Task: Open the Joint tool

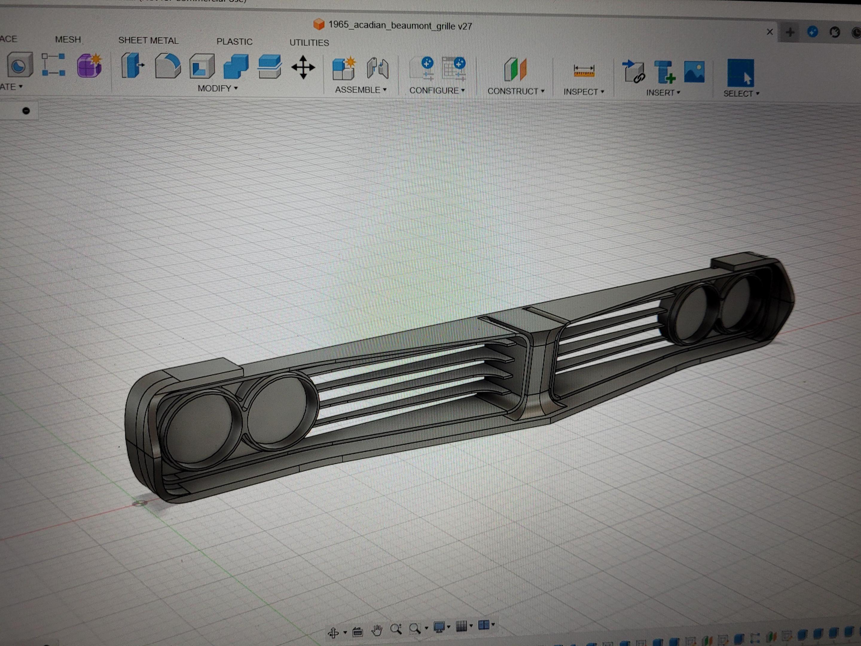Action: 378,69
